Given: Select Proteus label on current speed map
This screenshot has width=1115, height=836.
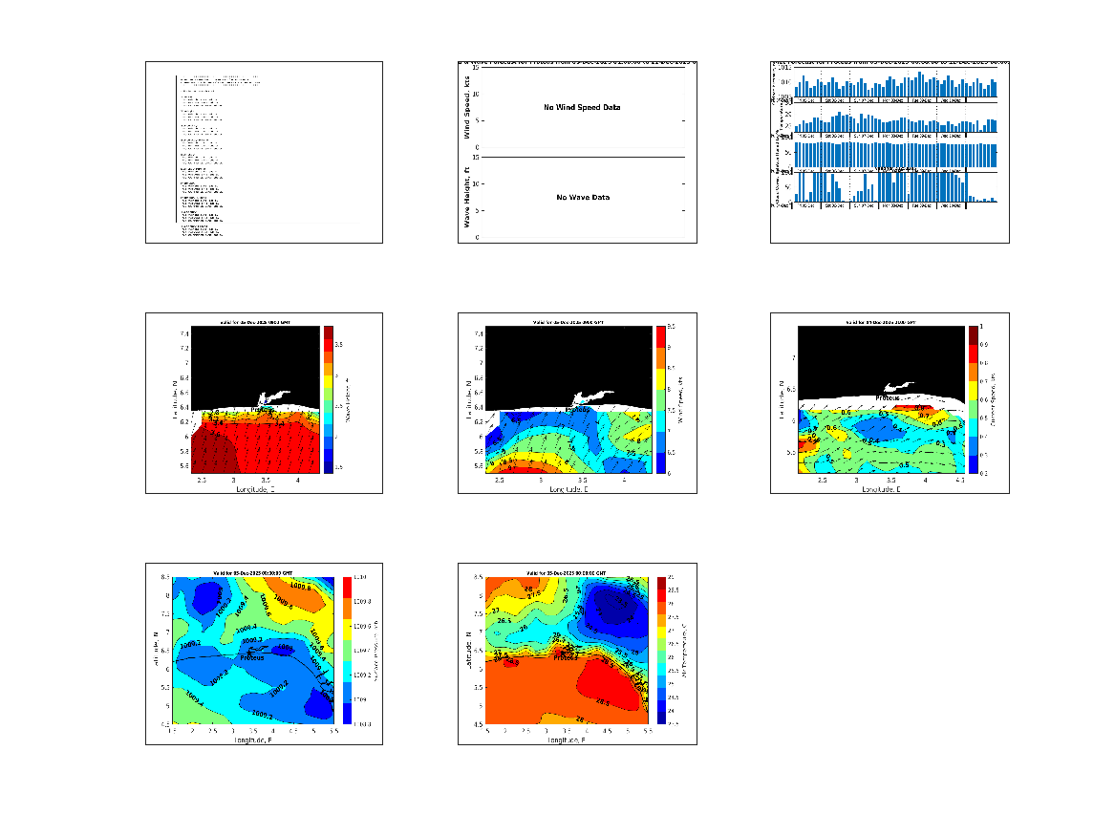Looking at the screenshot, I should (x=888, y=397).
